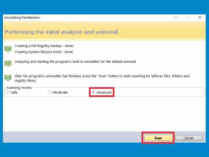209x157 pixels.
Task: Close the Uninstalling PenAttention window
Action: [x=200, y=17]
